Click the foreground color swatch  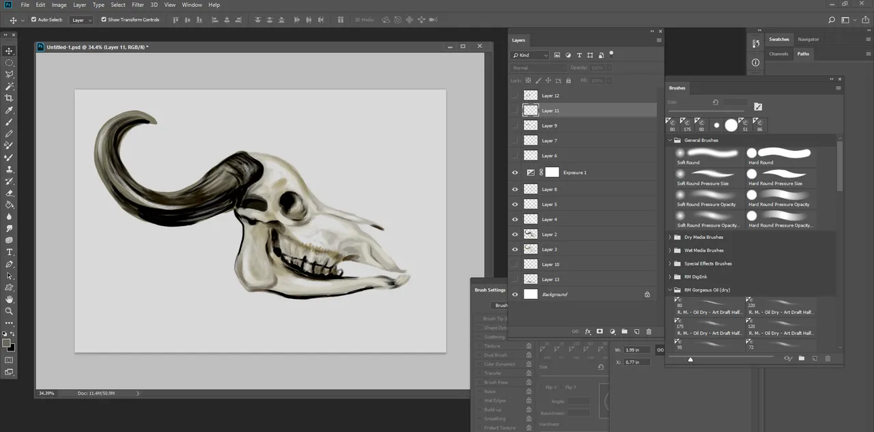pyautogui.click(x=7, y=343)
